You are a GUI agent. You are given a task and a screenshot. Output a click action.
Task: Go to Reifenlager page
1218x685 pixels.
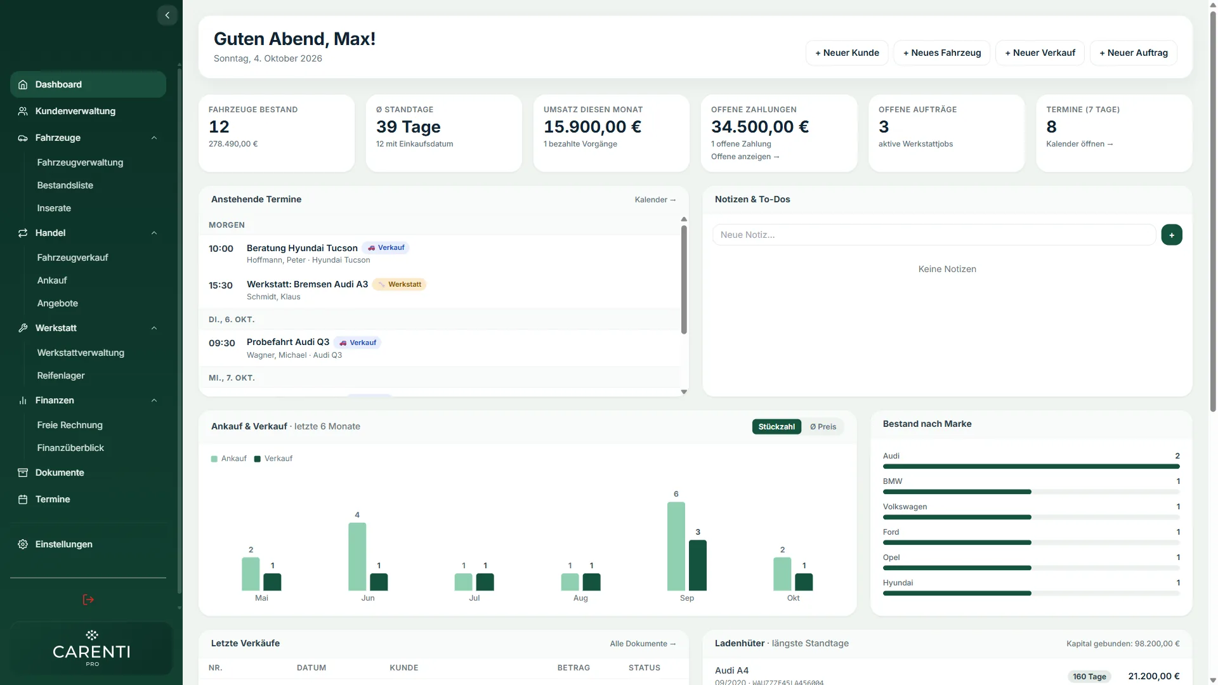click(61, 375)
